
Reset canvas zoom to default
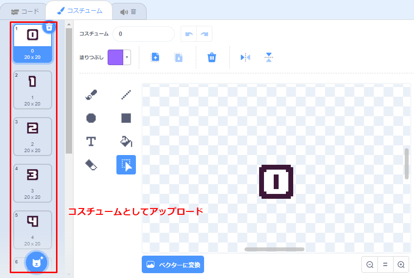coord(385,264)
